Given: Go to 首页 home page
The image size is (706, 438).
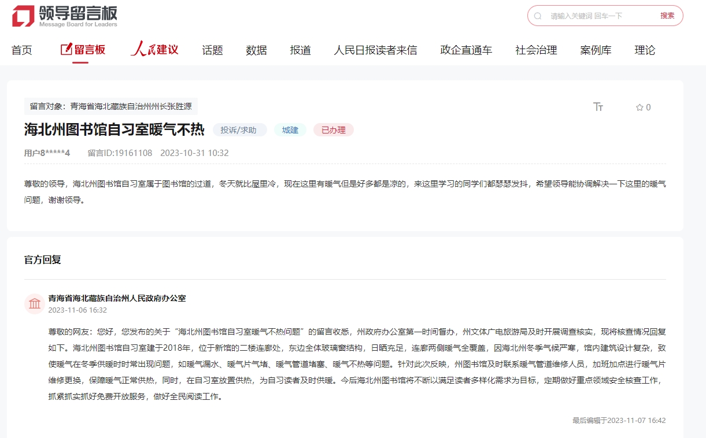Looking at the screenshot, I should tap(22, 50).
